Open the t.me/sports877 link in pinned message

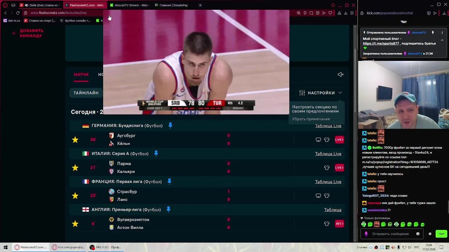pyautogui.click(x=381, y=43)
